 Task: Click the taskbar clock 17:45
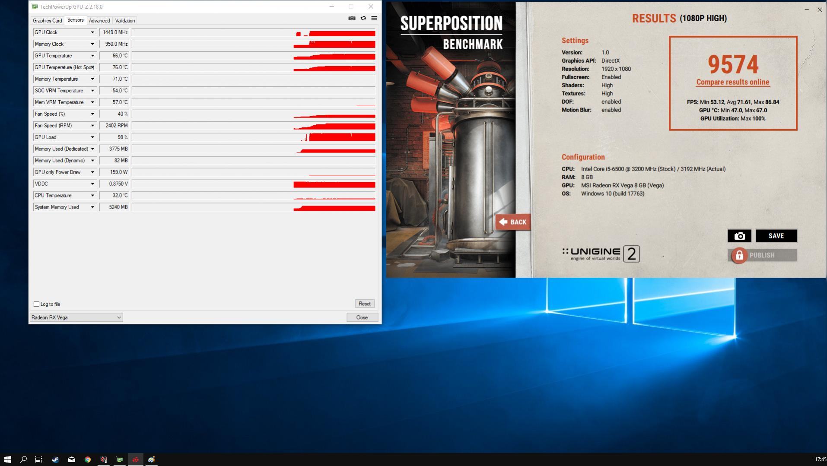(x=820, y=460)
